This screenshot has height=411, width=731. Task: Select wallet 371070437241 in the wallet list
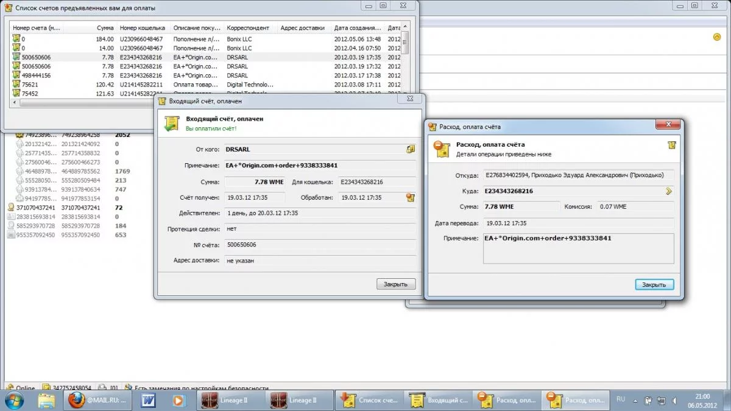35,208
